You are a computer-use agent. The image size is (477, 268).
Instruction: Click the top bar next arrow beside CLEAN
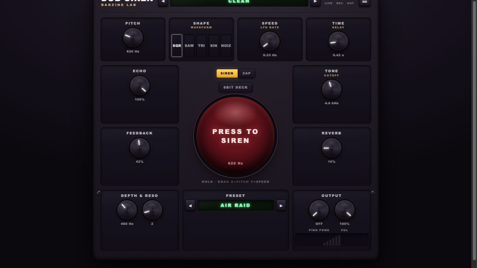[x=315, y=2]
